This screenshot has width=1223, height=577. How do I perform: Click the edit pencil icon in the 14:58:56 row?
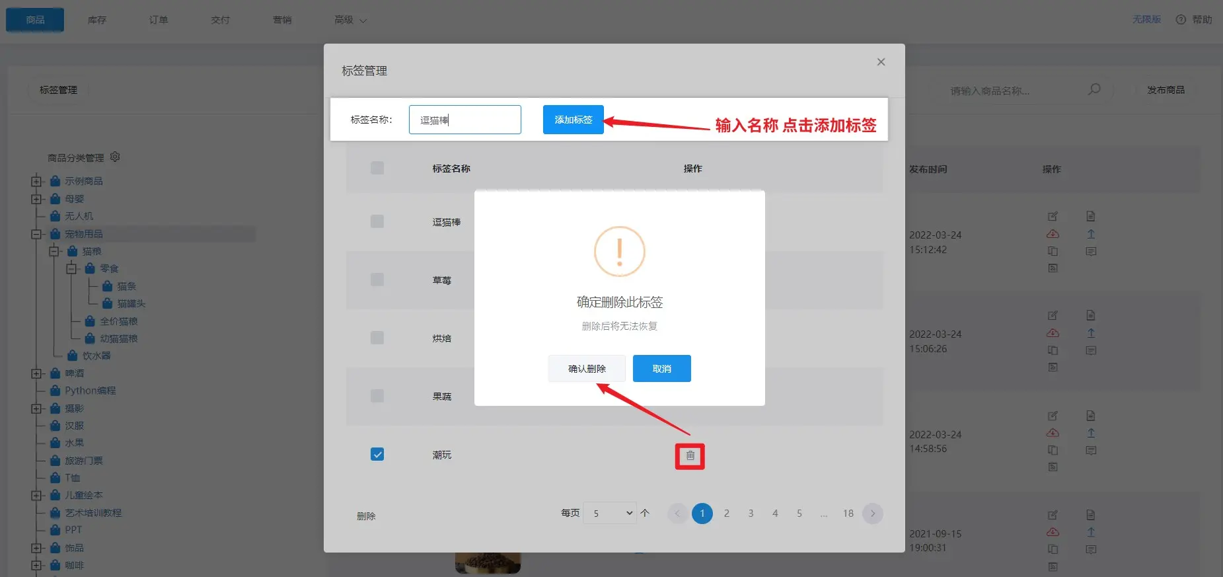coord(1053,416)
